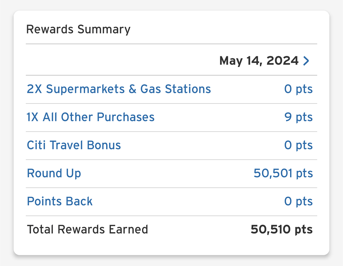Open 2X Supermarkets & Gas Stations details
Viewport: 343px width, 266px height.
click(x=119, y=89)
